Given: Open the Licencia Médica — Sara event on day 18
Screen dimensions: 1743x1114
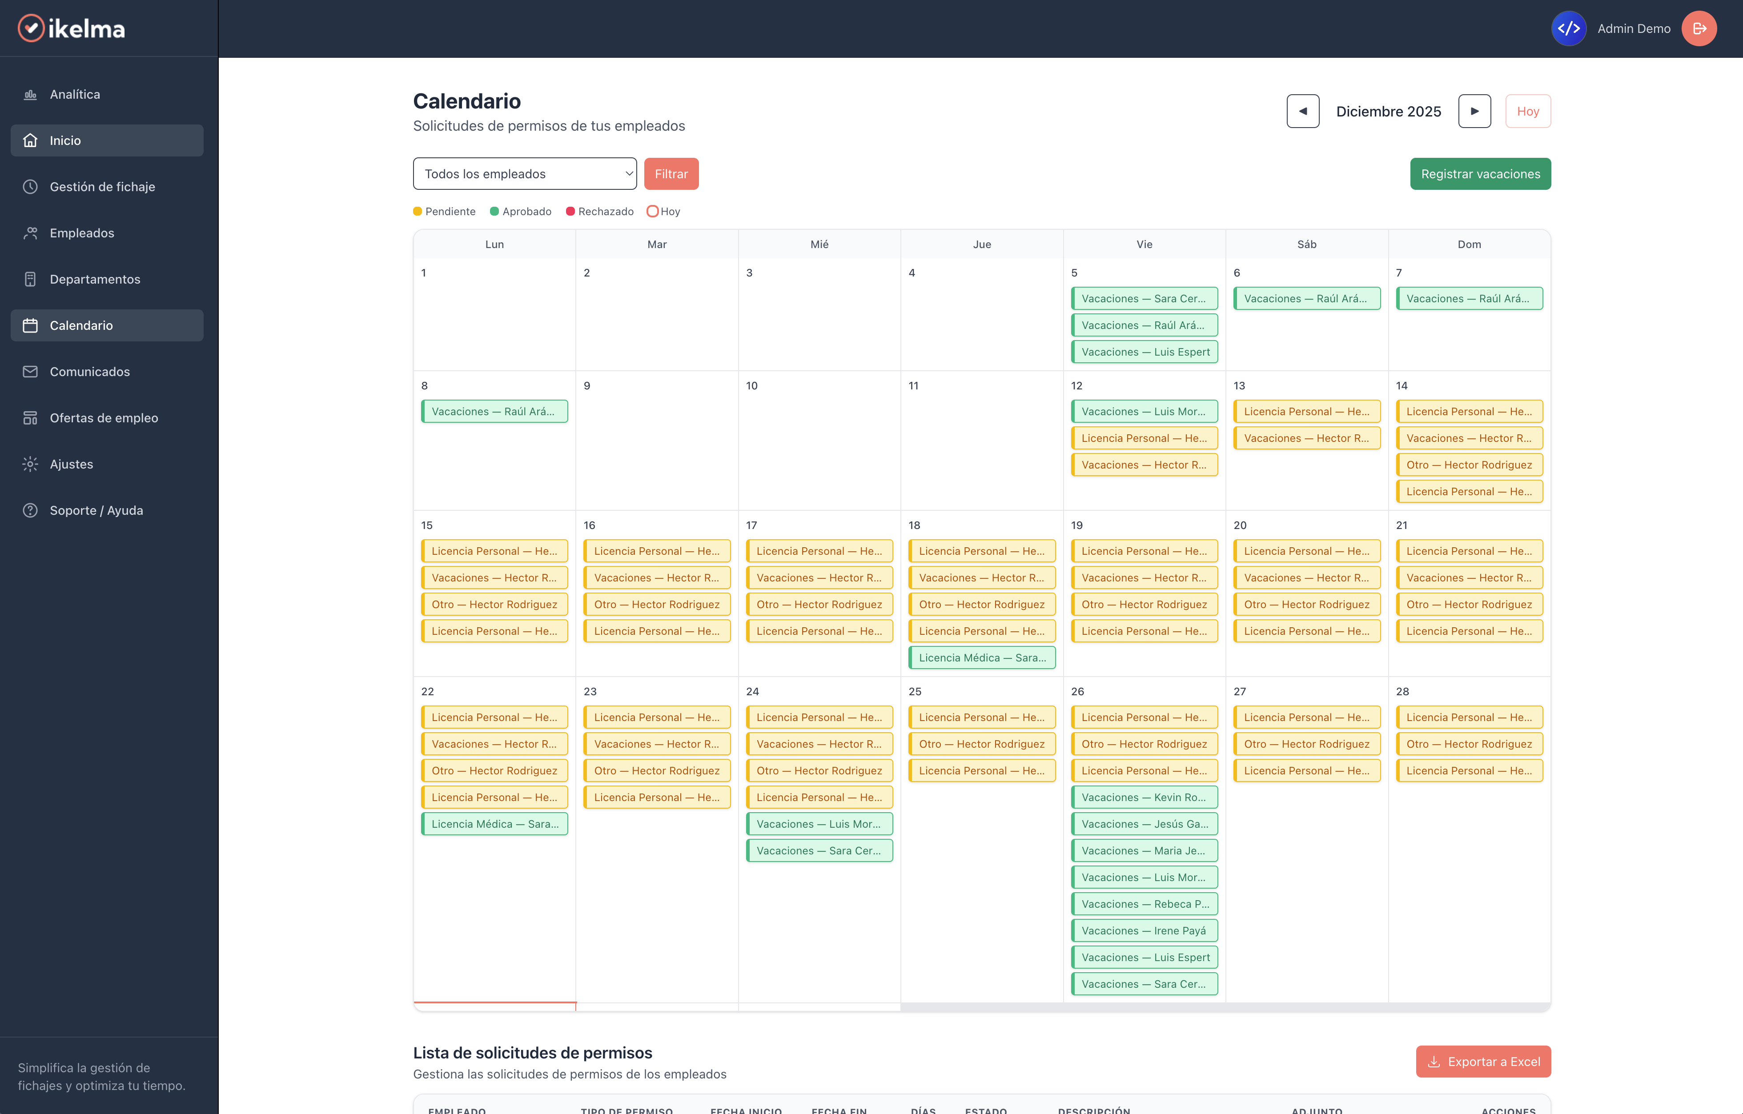Looking at the screenshot, I should [981, 657].
